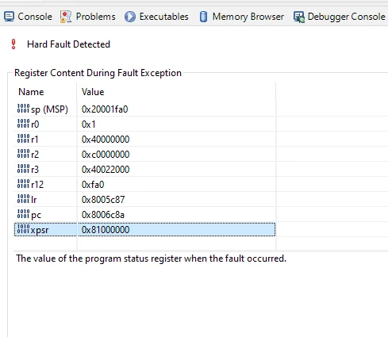Select the r0 register row

pyautogui.click(x=144, y=124)
